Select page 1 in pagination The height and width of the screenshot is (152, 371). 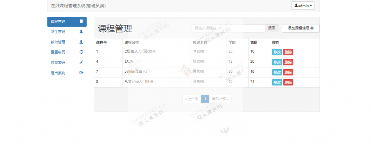205,99
